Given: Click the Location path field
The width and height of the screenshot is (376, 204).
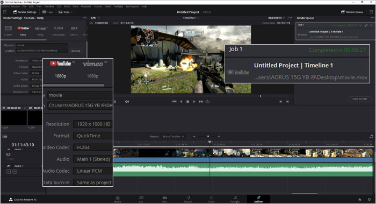Looking at the screenshot, I should point(42,51).
